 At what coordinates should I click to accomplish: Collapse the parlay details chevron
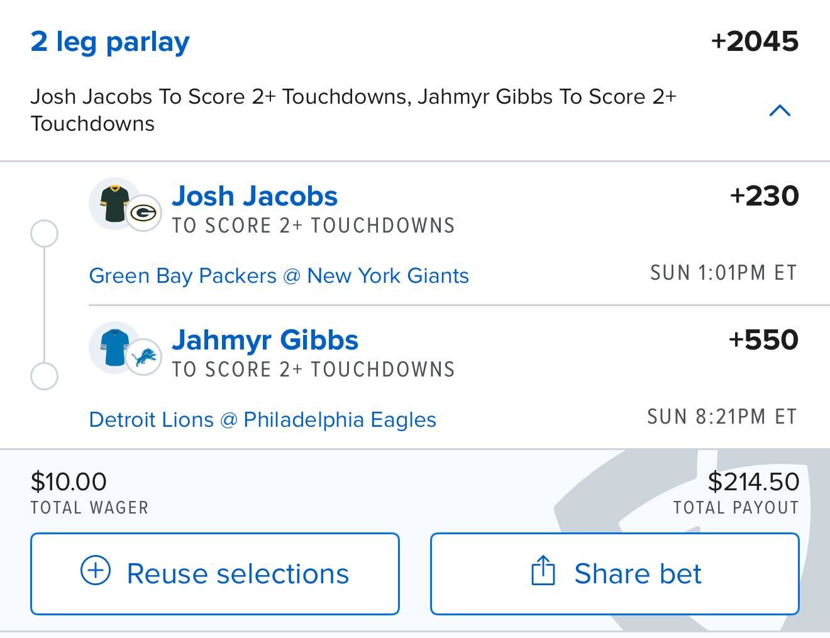pyautogui.click(x=780, y=111)
